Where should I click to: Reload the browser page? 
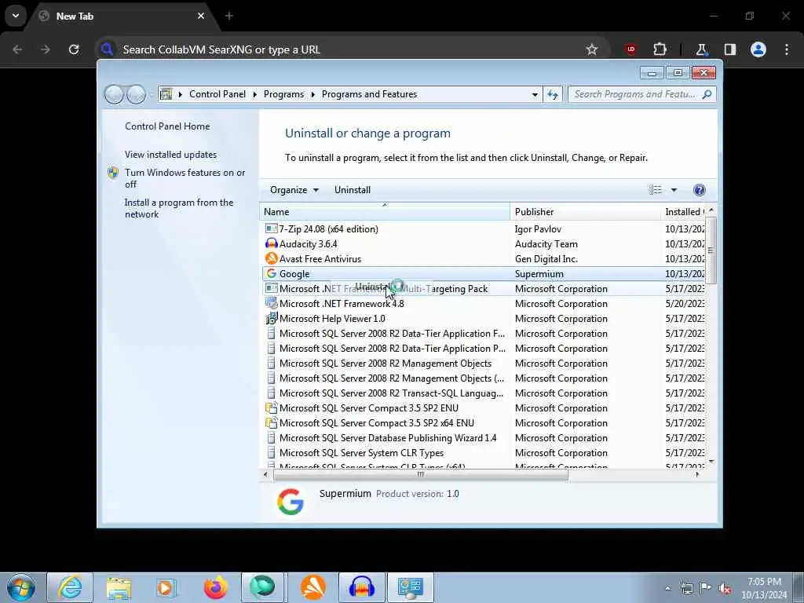click(x=74, y=49)
